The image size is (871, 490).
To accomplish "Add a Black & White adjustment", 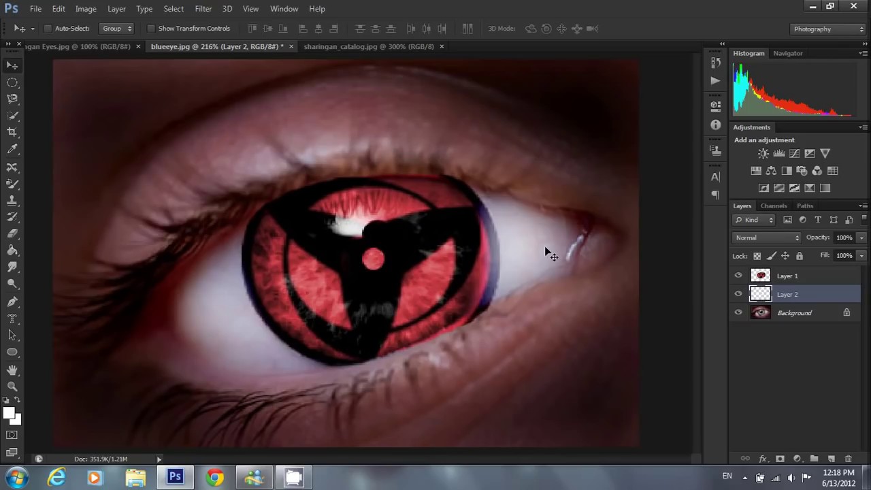I will click(787, 171).
